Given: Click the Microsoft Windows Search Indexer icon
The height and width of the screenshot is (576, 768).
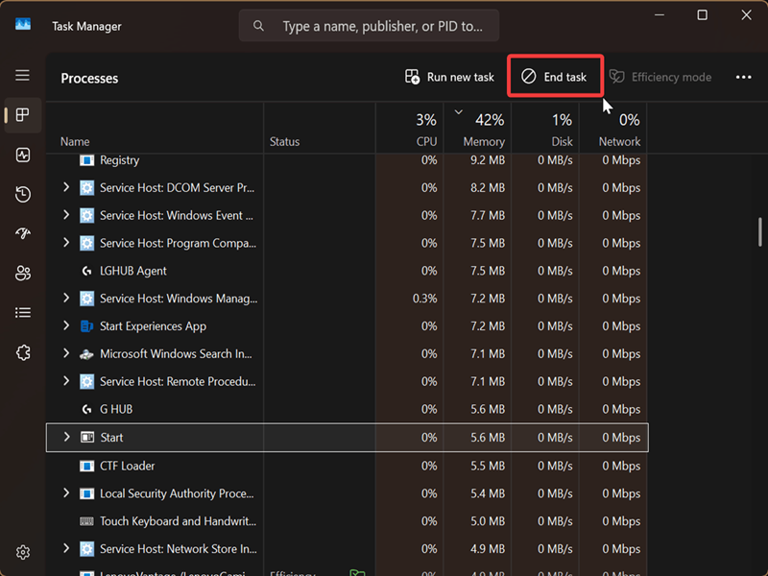Looking at the screenshot, I should tap(86, 354).
